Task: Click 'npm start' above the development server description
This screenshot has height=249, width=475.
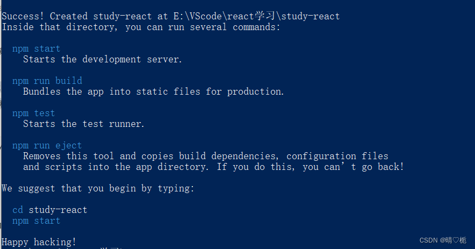Action: coord(37,48)
